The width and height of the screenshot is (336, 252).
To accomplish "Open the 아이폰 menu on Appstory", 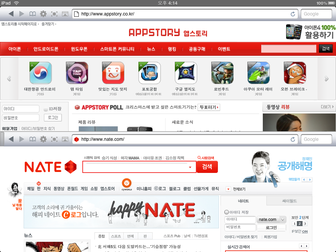I will [x=14, y=49].
